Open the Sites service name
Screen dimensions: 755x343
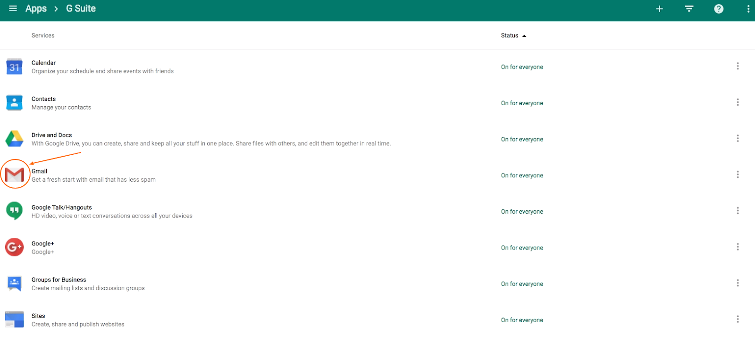pos(38,316)
